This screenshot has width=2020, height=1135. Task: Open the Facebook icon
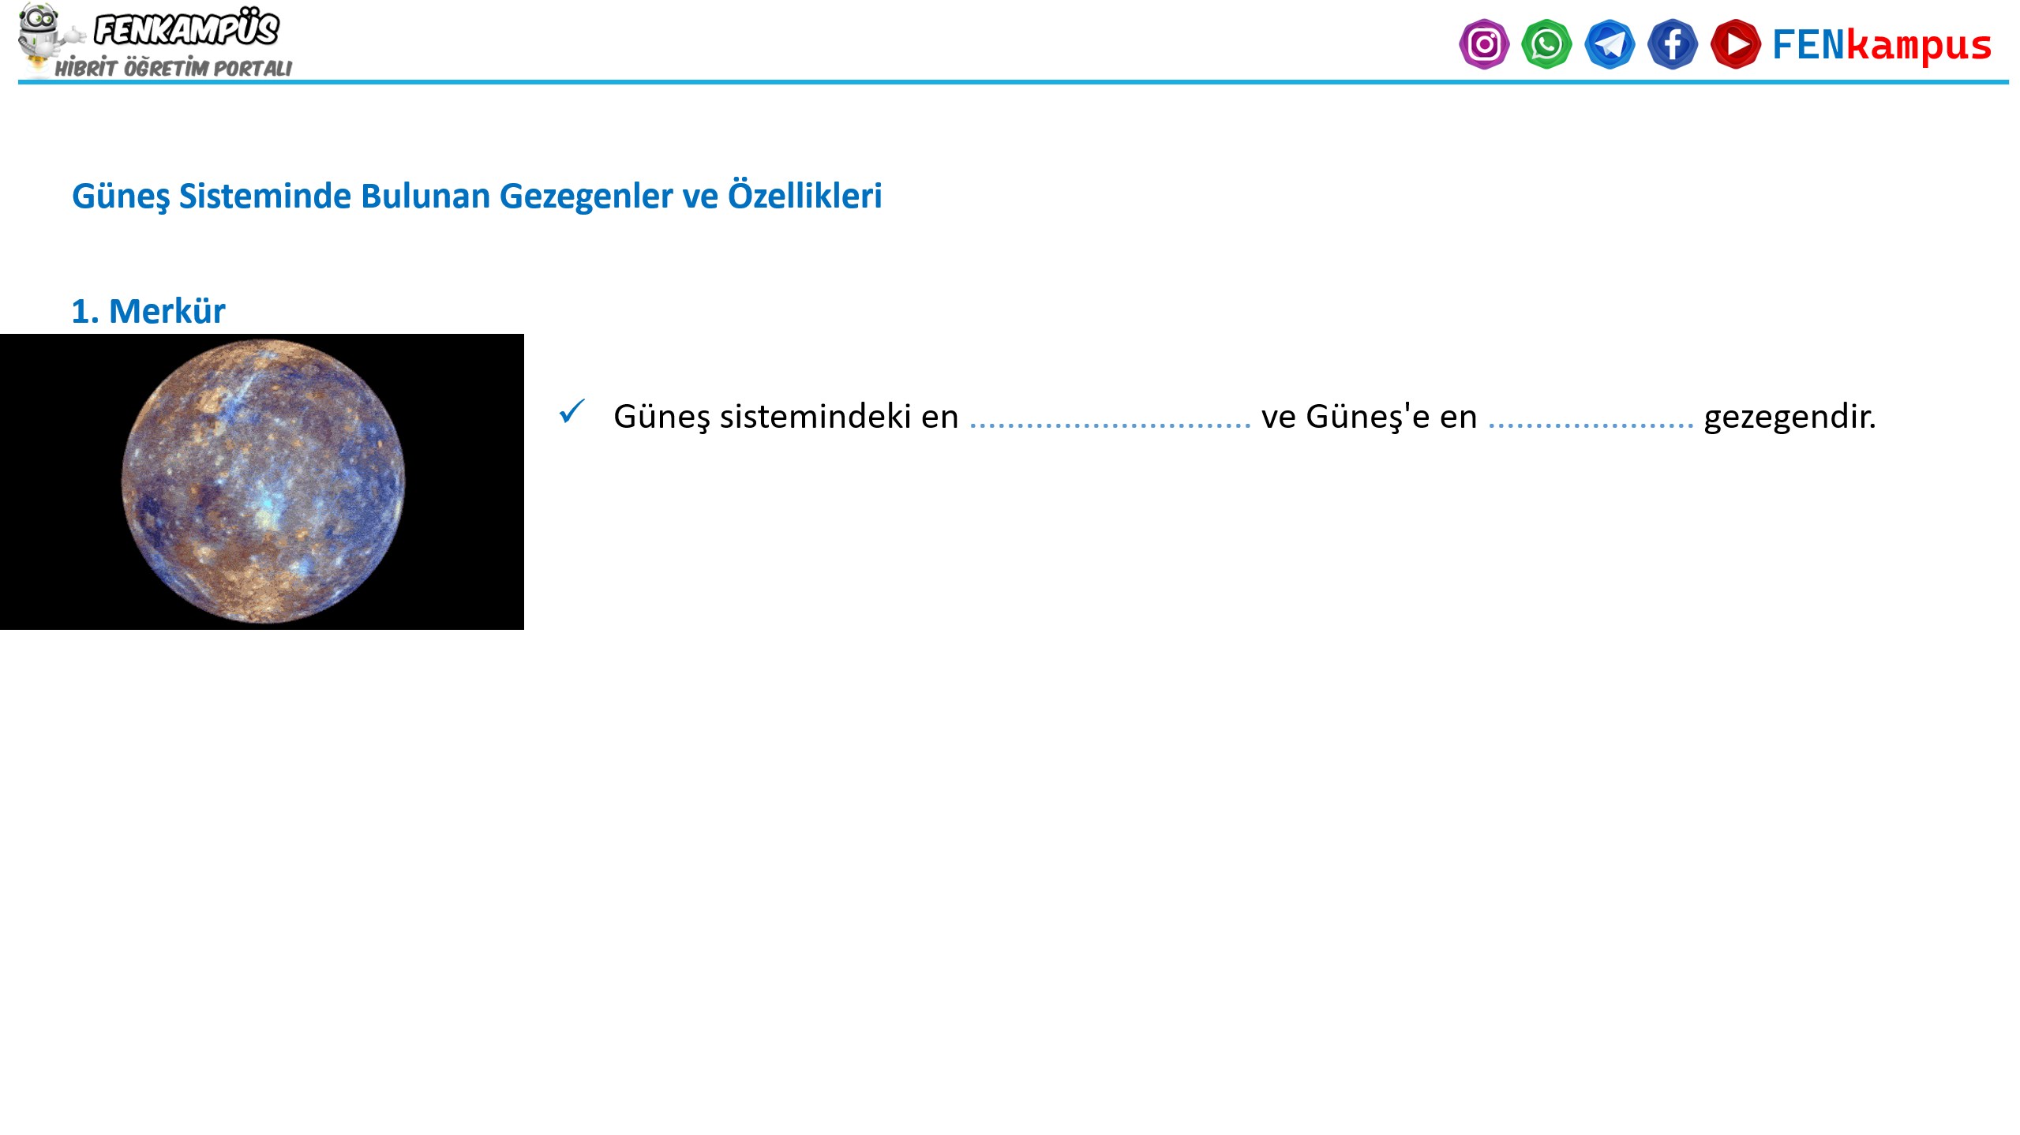tap(1672, 44)
